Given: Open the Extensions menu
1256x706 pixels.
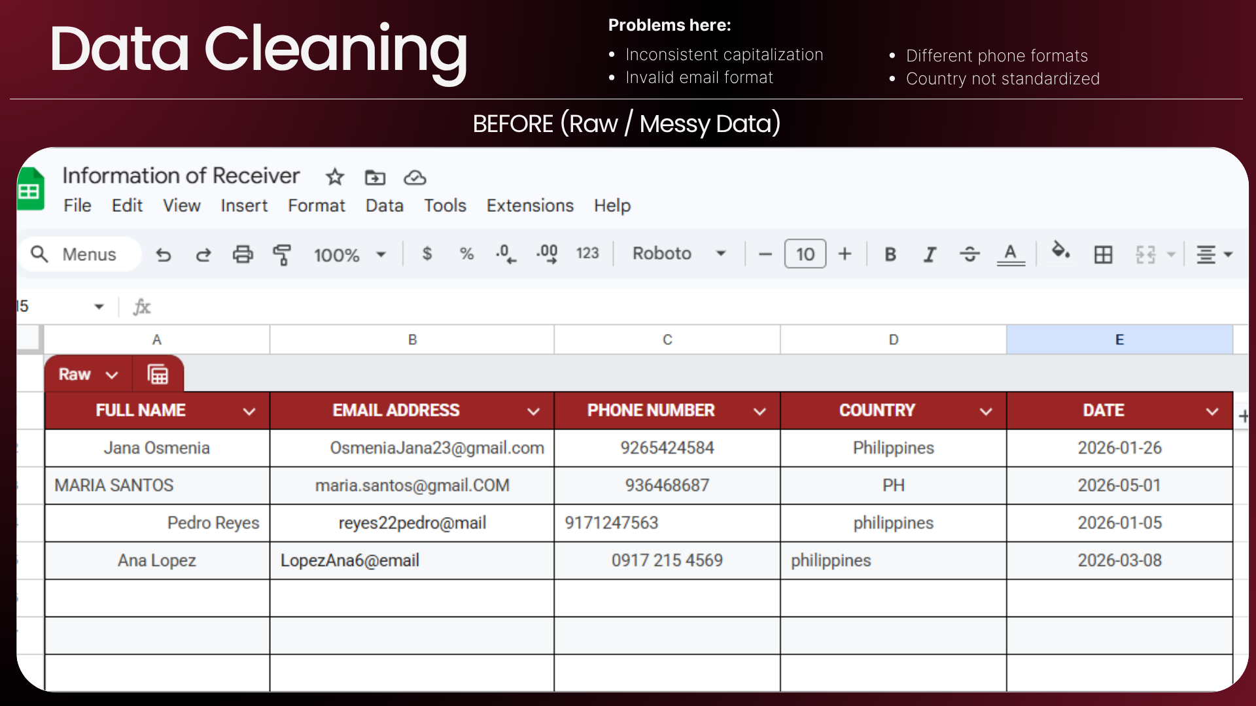Looking at the screenshot, I should (530, 206).
